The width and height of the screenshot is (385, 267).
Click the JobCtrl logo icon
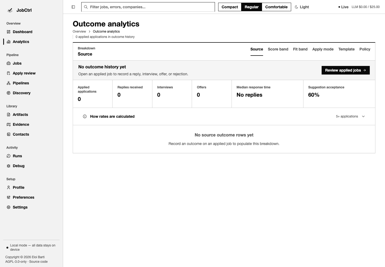pos(10,10)
